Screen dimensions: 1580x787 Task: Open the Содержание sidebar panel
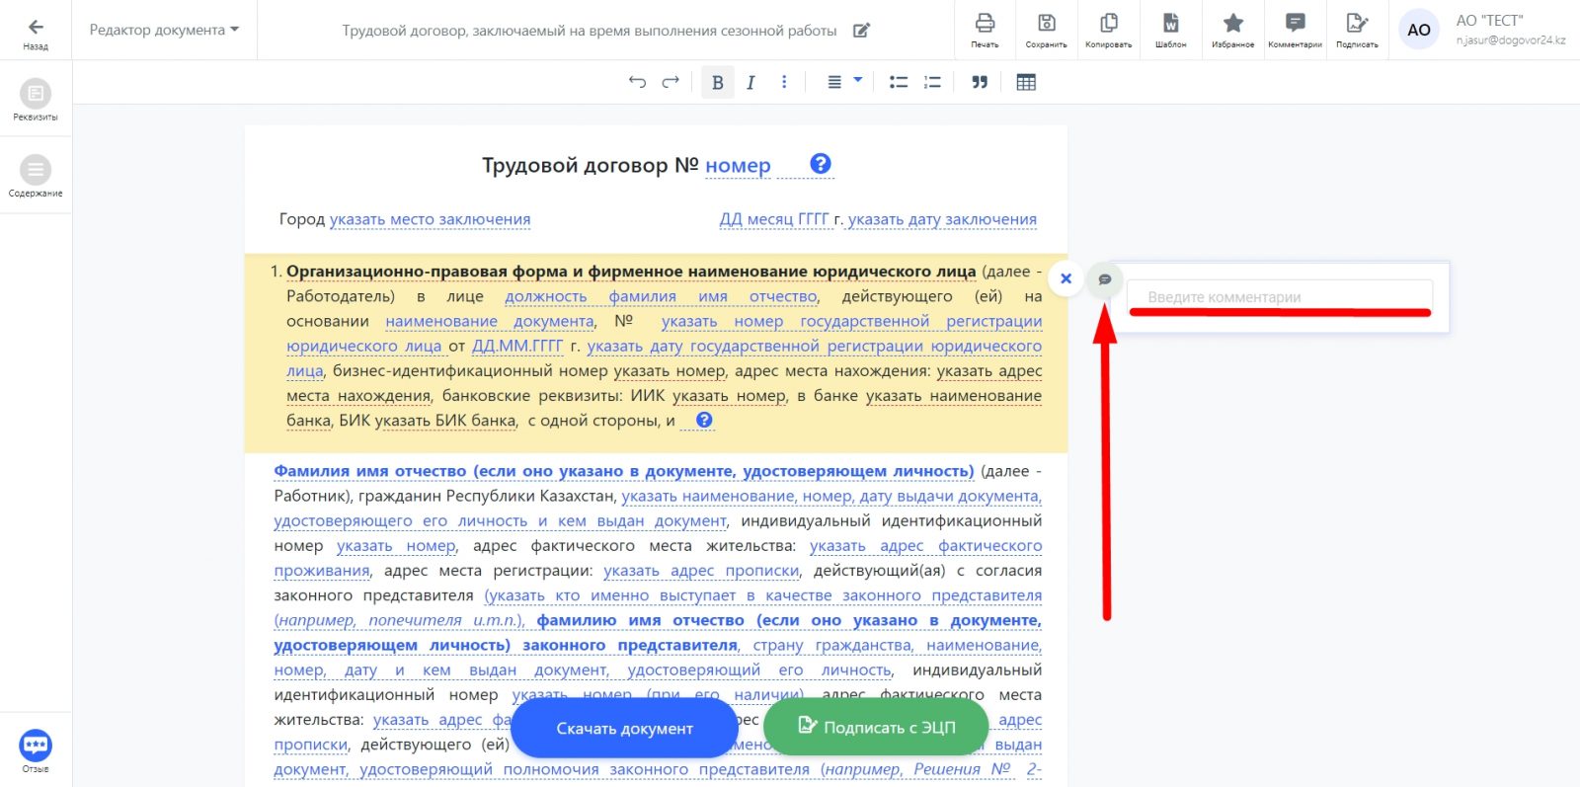[x=36, y=176]
